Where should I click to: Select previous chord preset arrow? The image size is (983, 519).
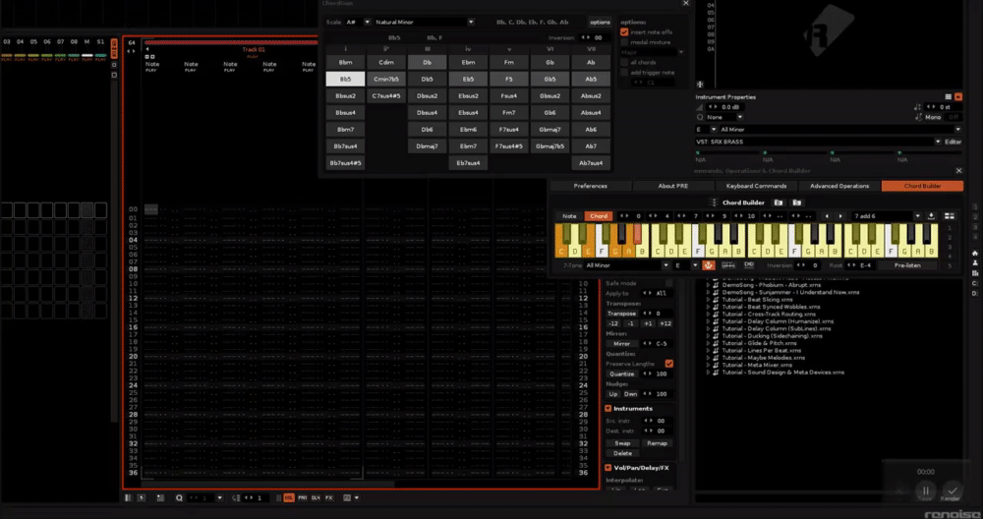(x=827, y=215)
